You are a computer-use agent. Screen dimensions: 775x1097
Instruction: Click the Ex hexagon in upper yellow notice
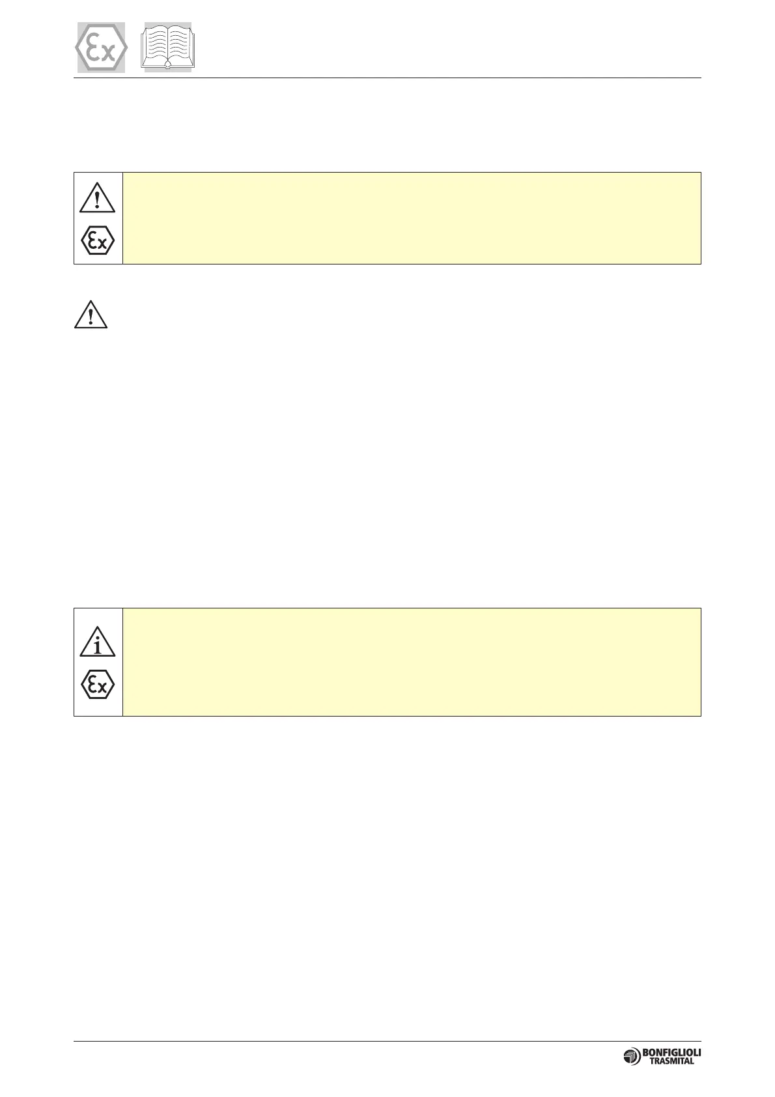98,242
